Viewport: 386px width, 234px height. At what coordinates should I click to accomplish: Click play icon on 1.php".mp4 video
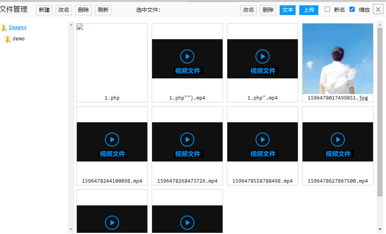pyautogui.click(x=263, y=56)
